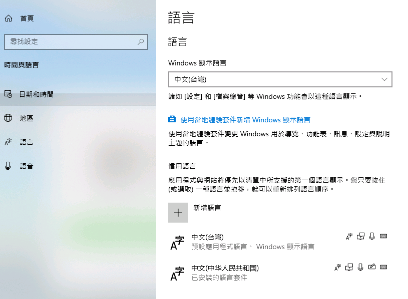Click handwriting icon for 中文(中华人民共和国)
Viewport: 408px width, 299px height.
click(372, 267)
